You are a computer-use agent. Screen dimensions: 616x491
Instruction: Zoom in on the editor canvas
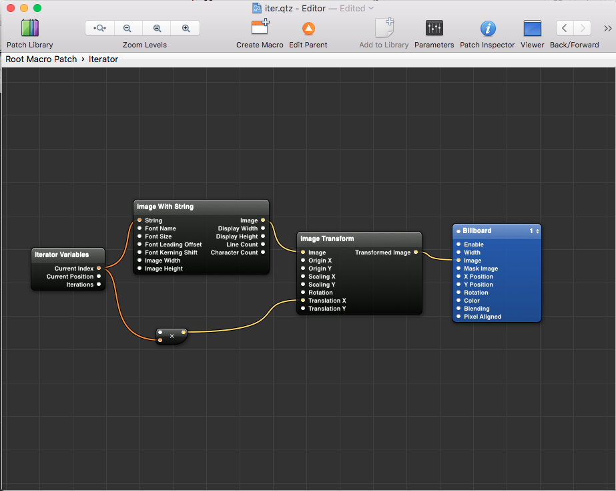pos(186,28)
